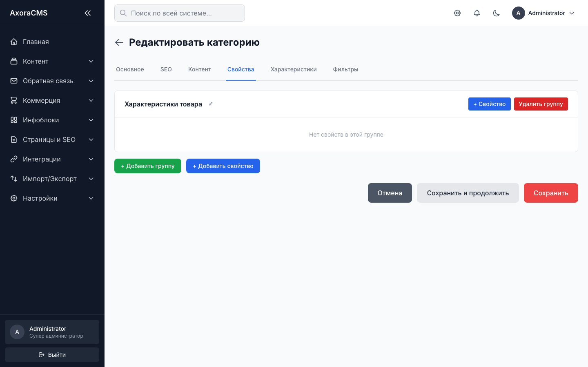Collapse the sidebar with double-chevron icon
Image resolution: width=588 pixels, height=367 pixels.
coord(87,13)
